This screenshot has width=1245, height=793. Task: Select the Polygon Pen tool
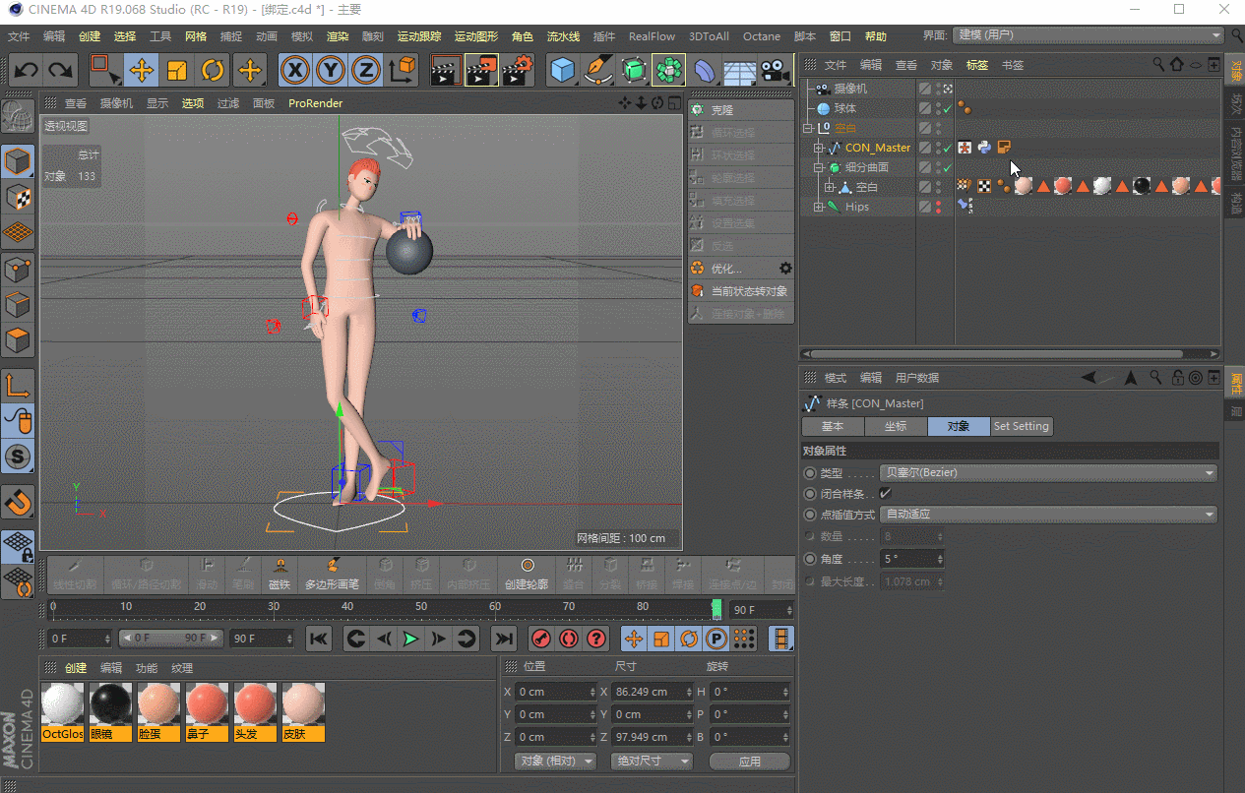pyautogui.click(x=333, y=573)
